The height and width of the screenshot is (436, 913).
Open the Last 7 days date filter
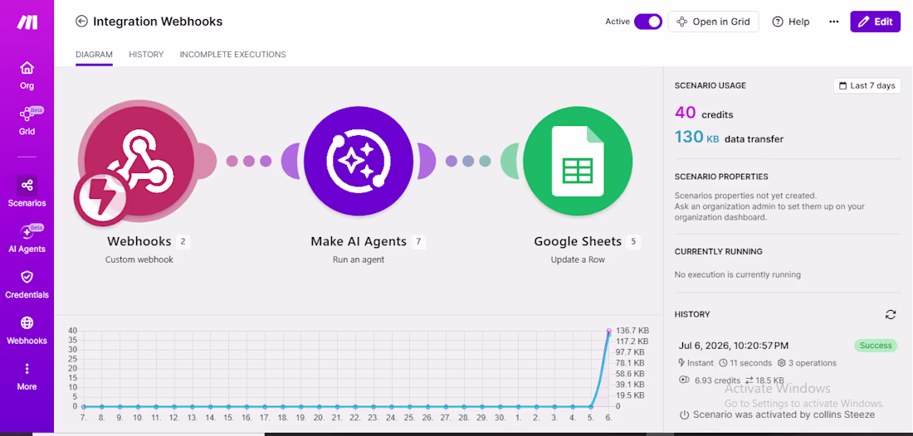(867, 85)
